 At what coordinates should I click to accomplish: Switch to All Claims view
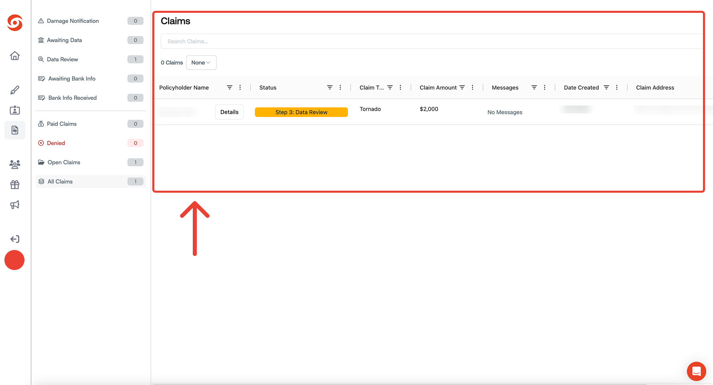pyautogui.click(x=60, y=181)
